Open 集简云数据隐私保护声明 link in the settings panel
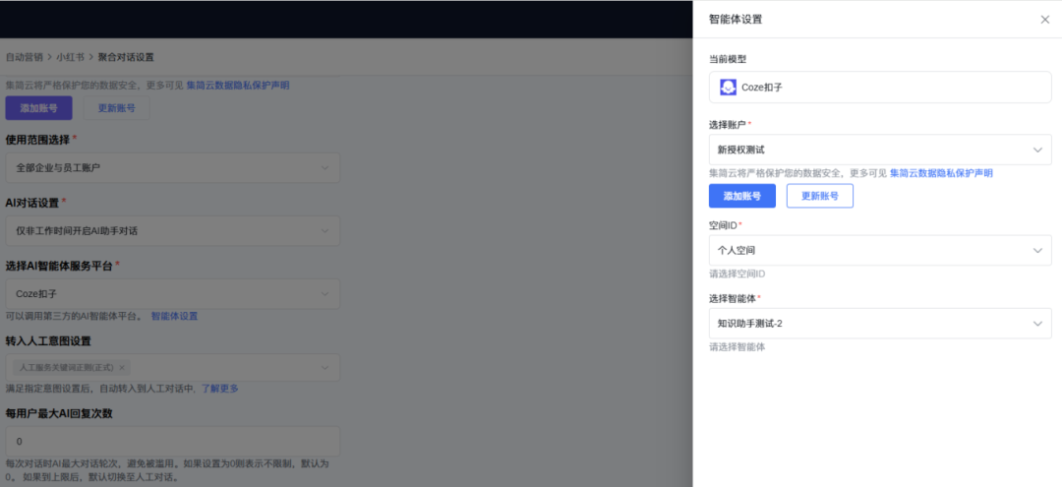The width and height of the screenshot is (1062, 487). pyautogui.click(x=941, y=173)
